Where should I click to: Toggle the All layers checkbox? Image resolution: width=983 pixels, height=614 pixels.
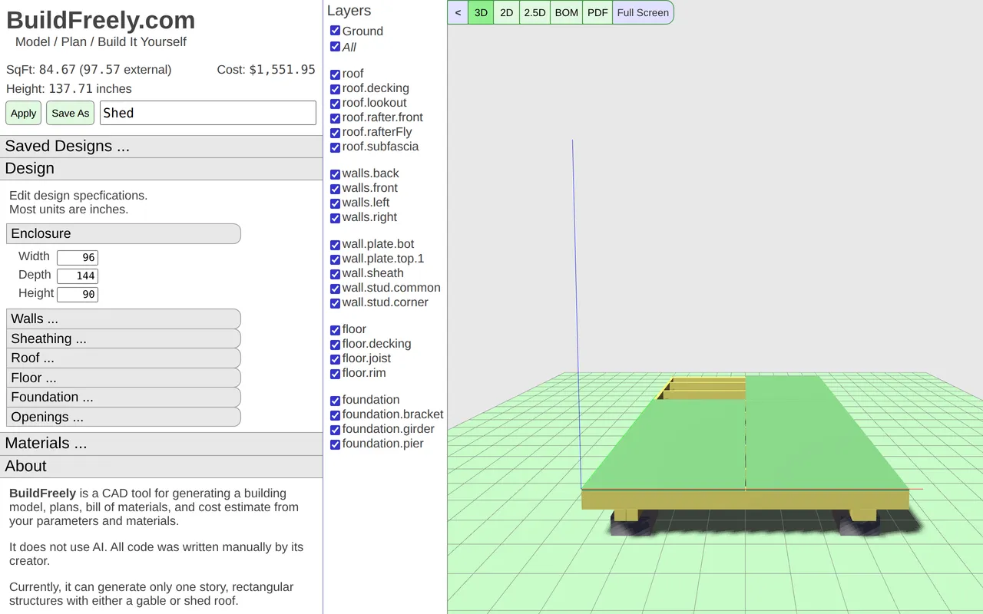click(335, 47)
